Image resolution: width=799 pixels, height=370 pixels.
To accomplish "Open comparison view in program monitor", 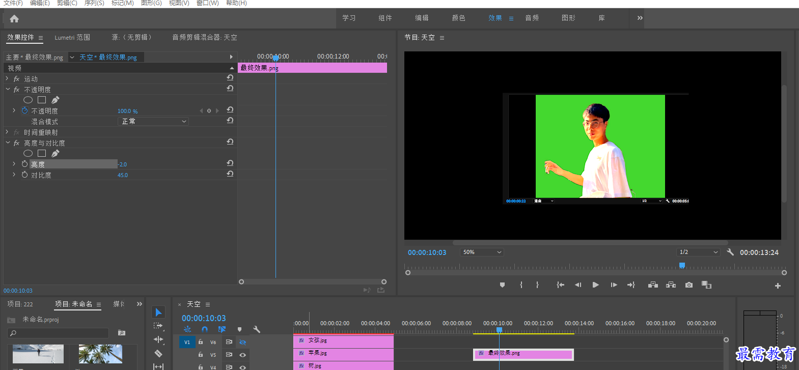I will coord(706,285).
